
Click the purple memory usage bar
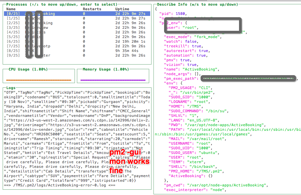click(x=113, y=80)
